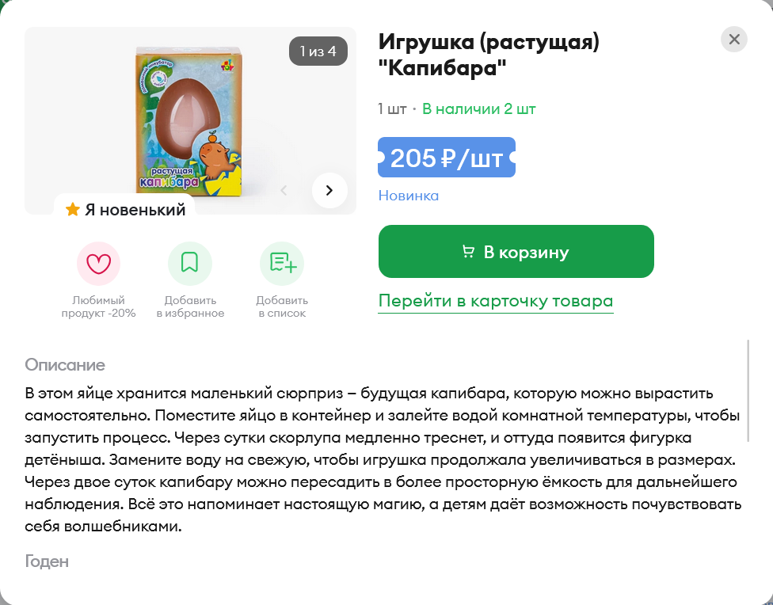Click the bookmark icon to add to favorites
Viewport: 773px width, 605px height.
[x=190, y=263]
